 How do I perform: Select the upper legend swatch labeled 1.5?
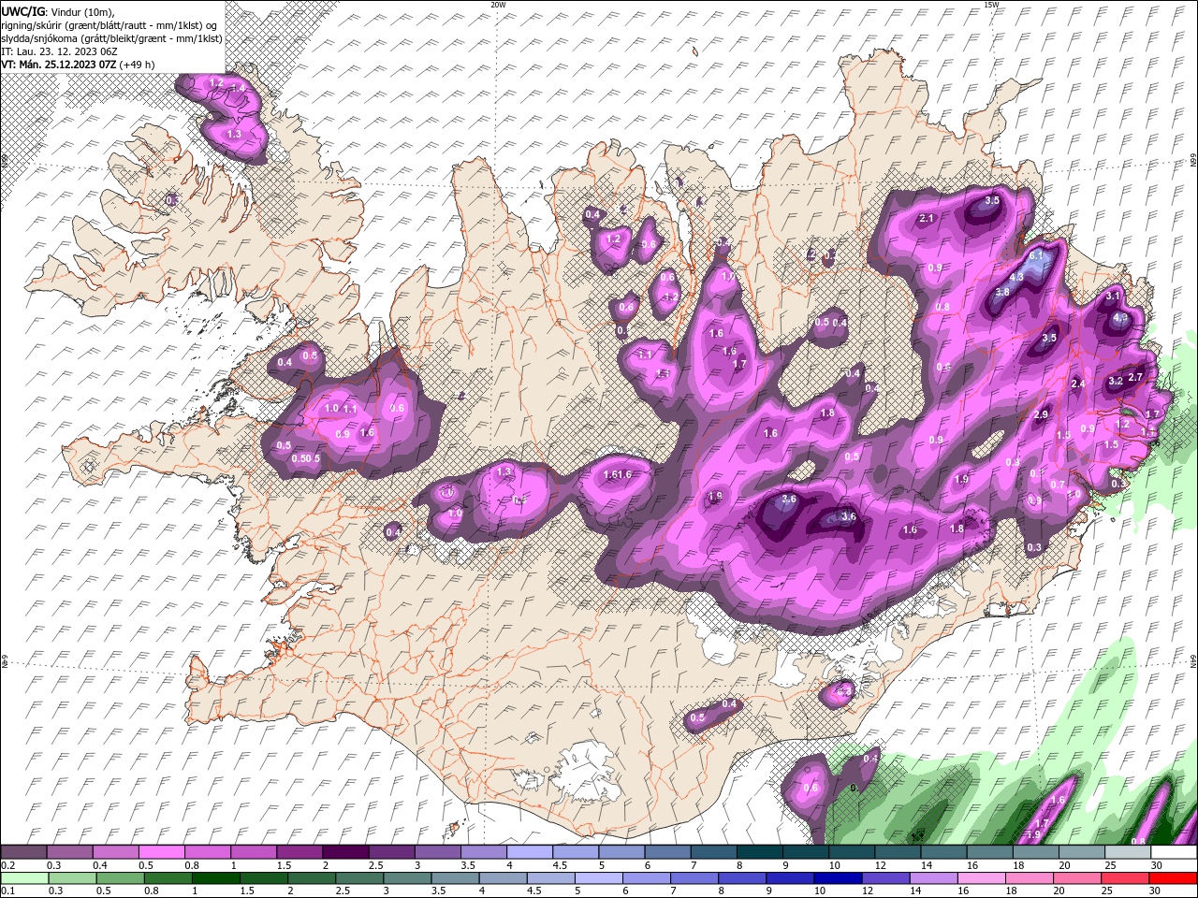point(299,852)
